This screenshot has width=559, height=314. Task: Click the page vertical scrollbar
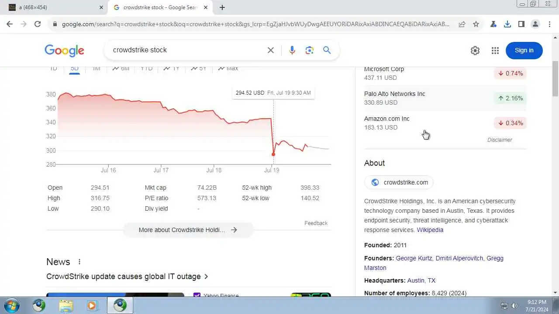pos(555,79)
